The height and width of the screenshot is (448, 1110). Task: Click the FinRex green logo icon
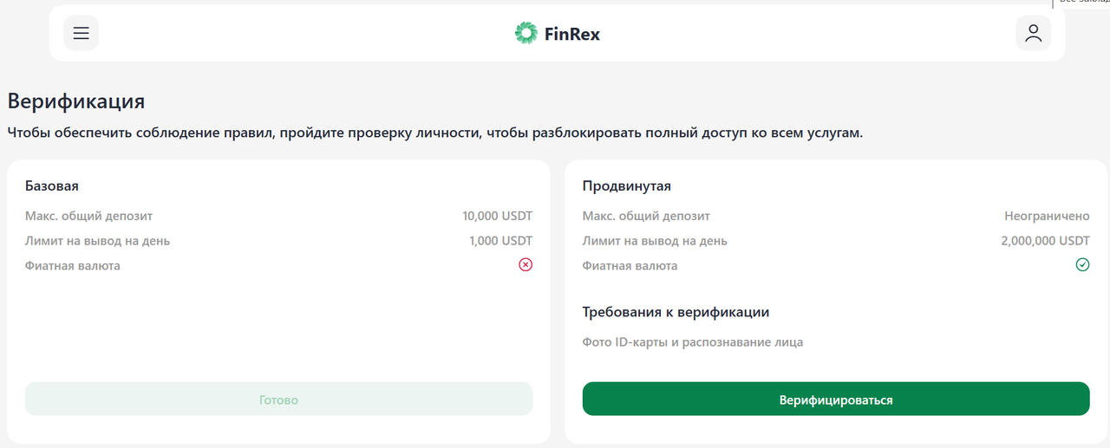click(x=526, y=34)
